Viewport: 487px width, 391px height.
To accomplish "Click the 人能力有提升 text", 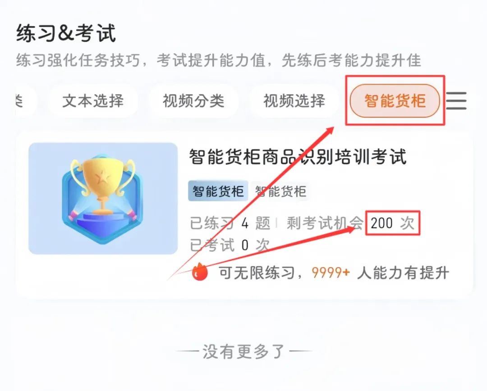I will 403,273.
